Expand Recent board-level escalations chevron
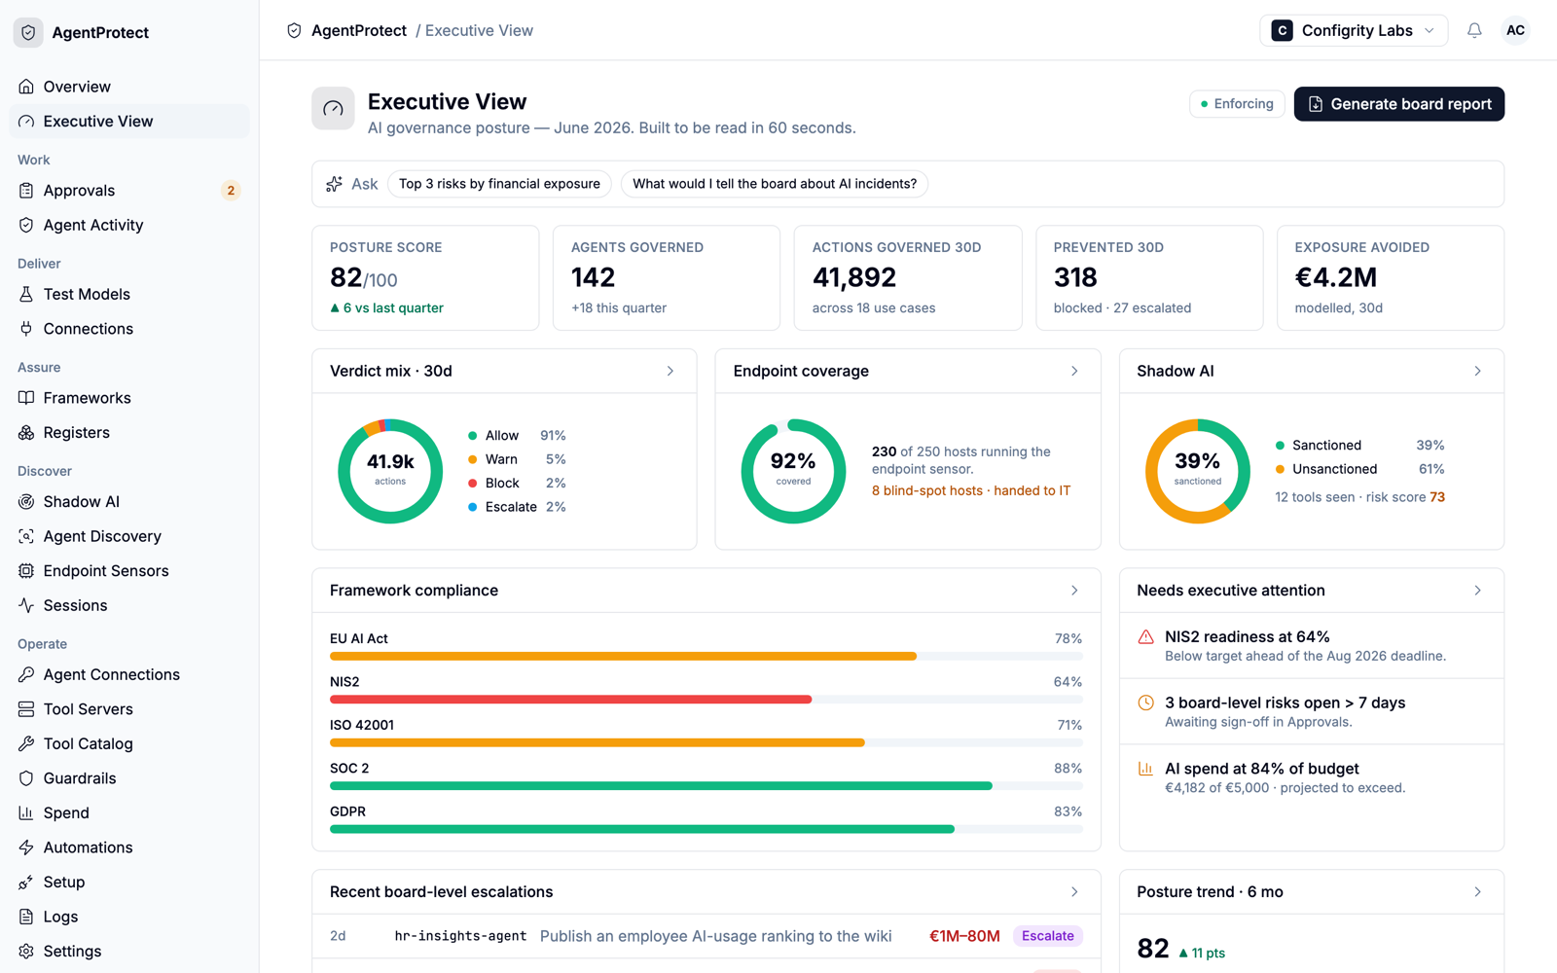 point(1074,892)
